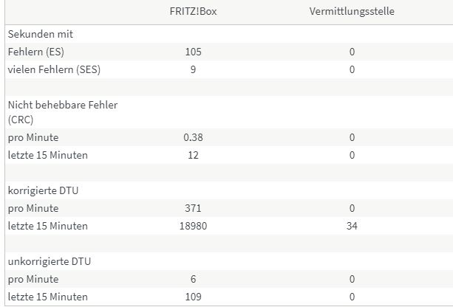
Task: Select the CRC last 15 minutes value 12
Action: click(193, 155)
